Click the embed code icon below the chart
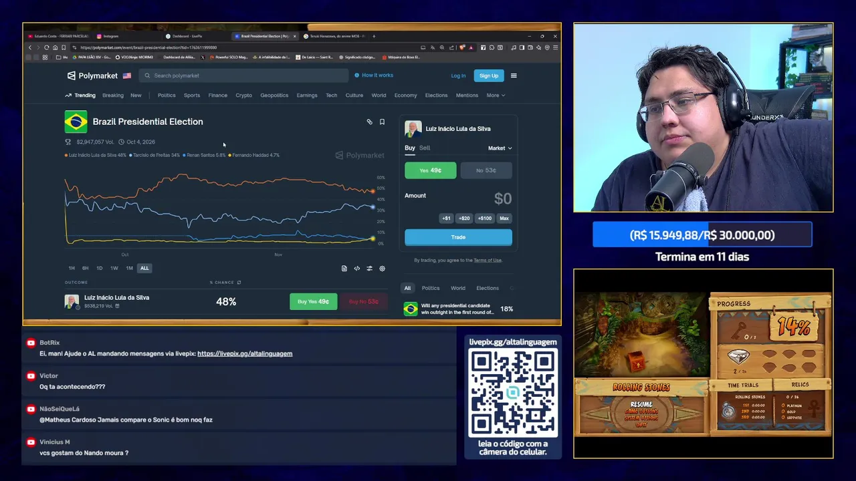This screenshot has width=856, height=481. coord(356,269)
